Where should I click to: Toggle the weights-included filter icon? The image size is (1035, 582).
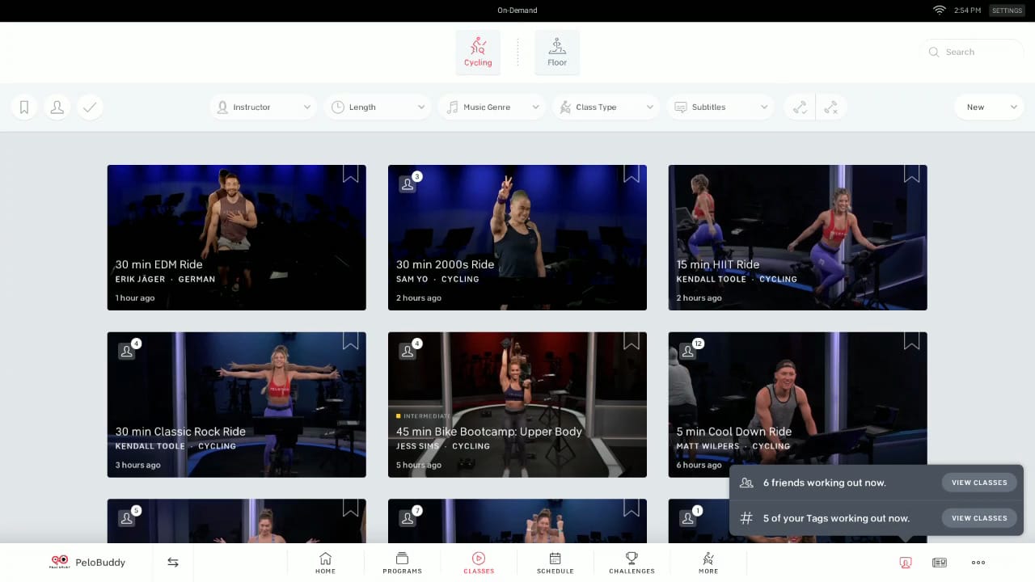tap(800, 107)
